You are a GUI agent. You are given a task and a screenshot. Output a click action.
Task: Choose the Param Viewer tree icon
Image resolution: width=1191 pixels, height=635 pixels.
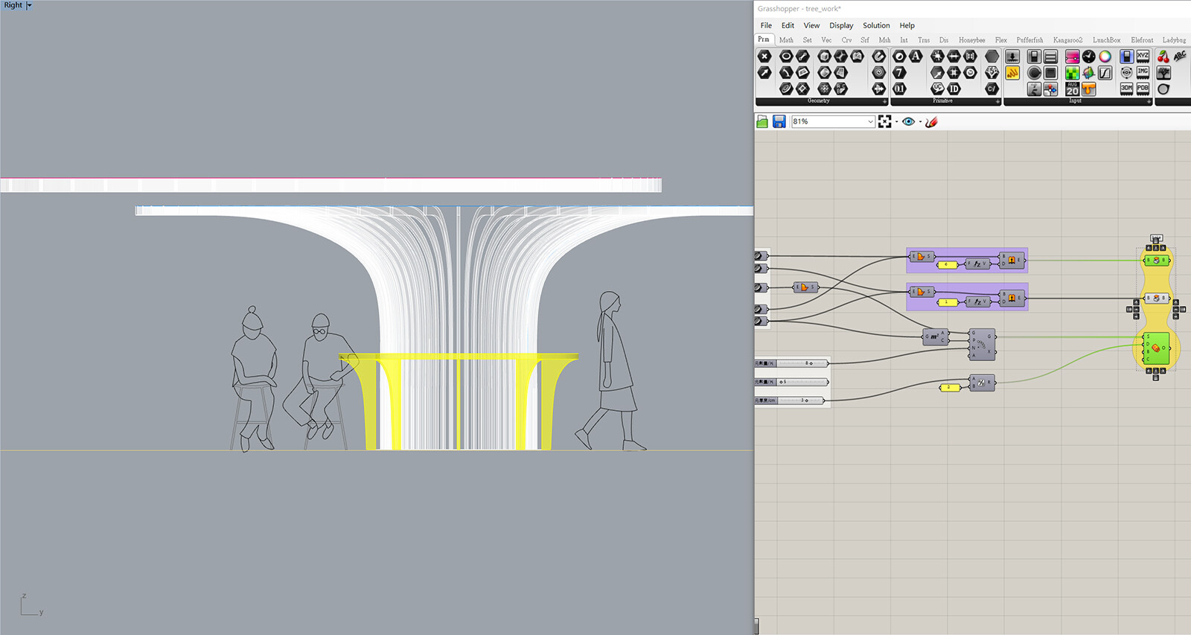1163,72
